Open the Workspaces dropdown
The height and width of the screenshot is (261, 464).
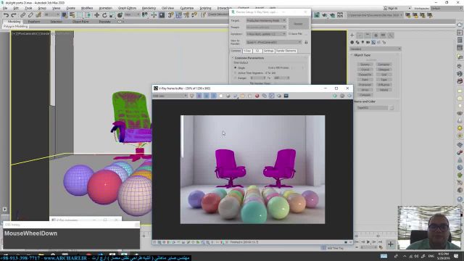point(446,8)
